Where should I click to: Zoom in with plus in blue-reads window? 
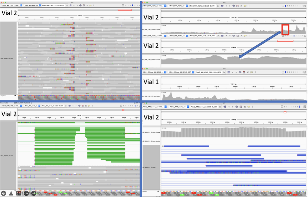coord(305,107)
